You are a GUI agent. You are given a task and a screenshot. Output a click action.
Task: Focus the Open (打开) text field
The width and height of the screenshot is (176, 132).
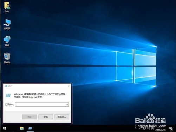[x=42, y=105]
